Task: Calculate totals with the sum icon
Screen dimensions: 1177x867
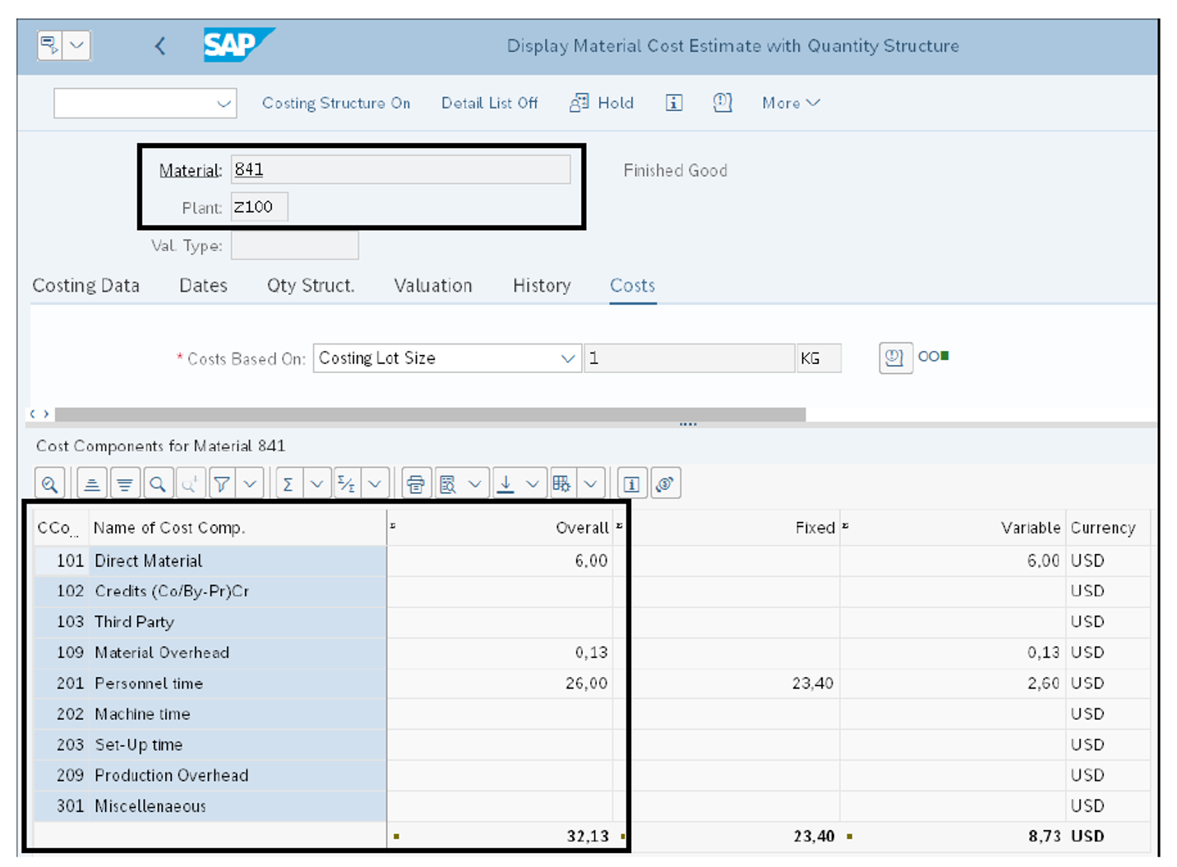Action: (288, 483)
